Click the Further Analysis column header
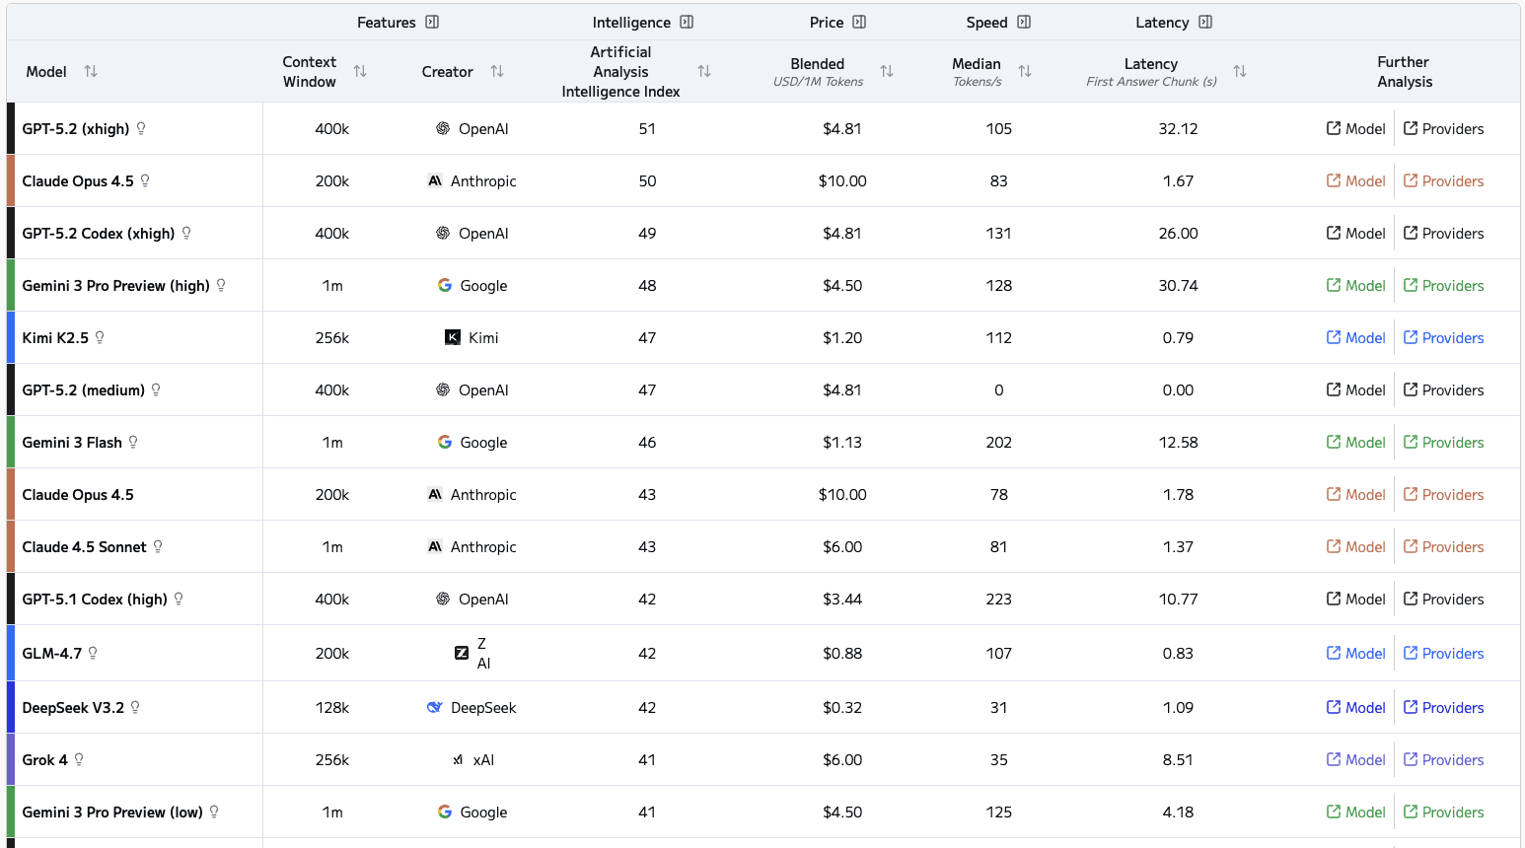Screen dimensions: 1525x848 click(1404, 71)
